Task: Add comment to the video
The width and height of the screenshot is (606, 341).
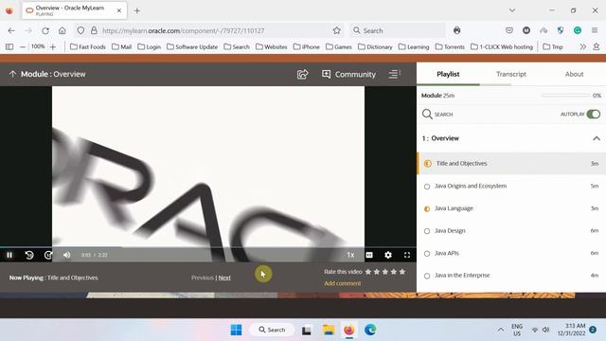Action: (x=343, y=283)
